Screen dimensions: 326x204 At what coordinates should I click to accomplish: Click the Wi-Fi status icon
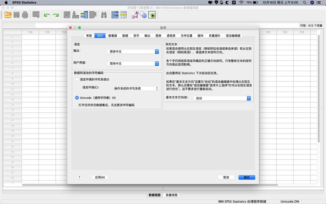[x=241, y=3]
